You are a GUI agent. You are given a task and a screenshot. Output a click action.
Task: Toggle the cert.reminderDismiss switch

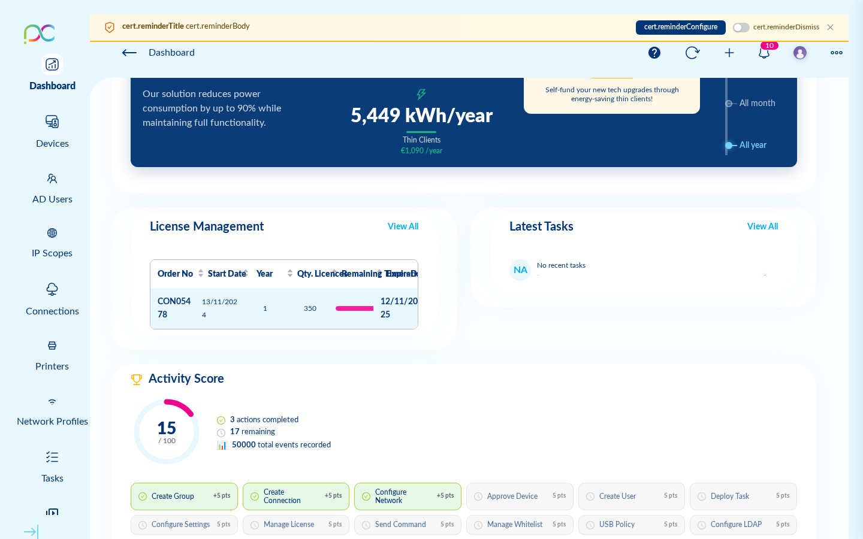(x=741, y=28)
